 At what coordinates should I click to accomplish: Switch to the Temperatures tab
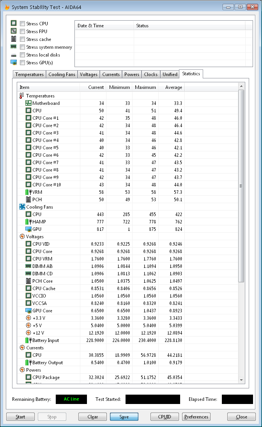pyautogui.click(x=29, y=74)
